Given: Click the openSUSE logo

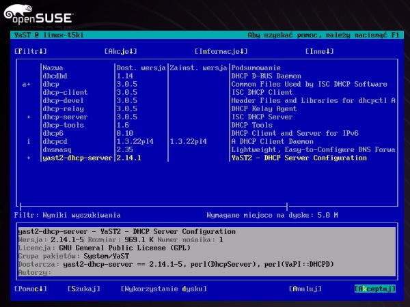Looking at the screenshot, I should coord(38,14).
